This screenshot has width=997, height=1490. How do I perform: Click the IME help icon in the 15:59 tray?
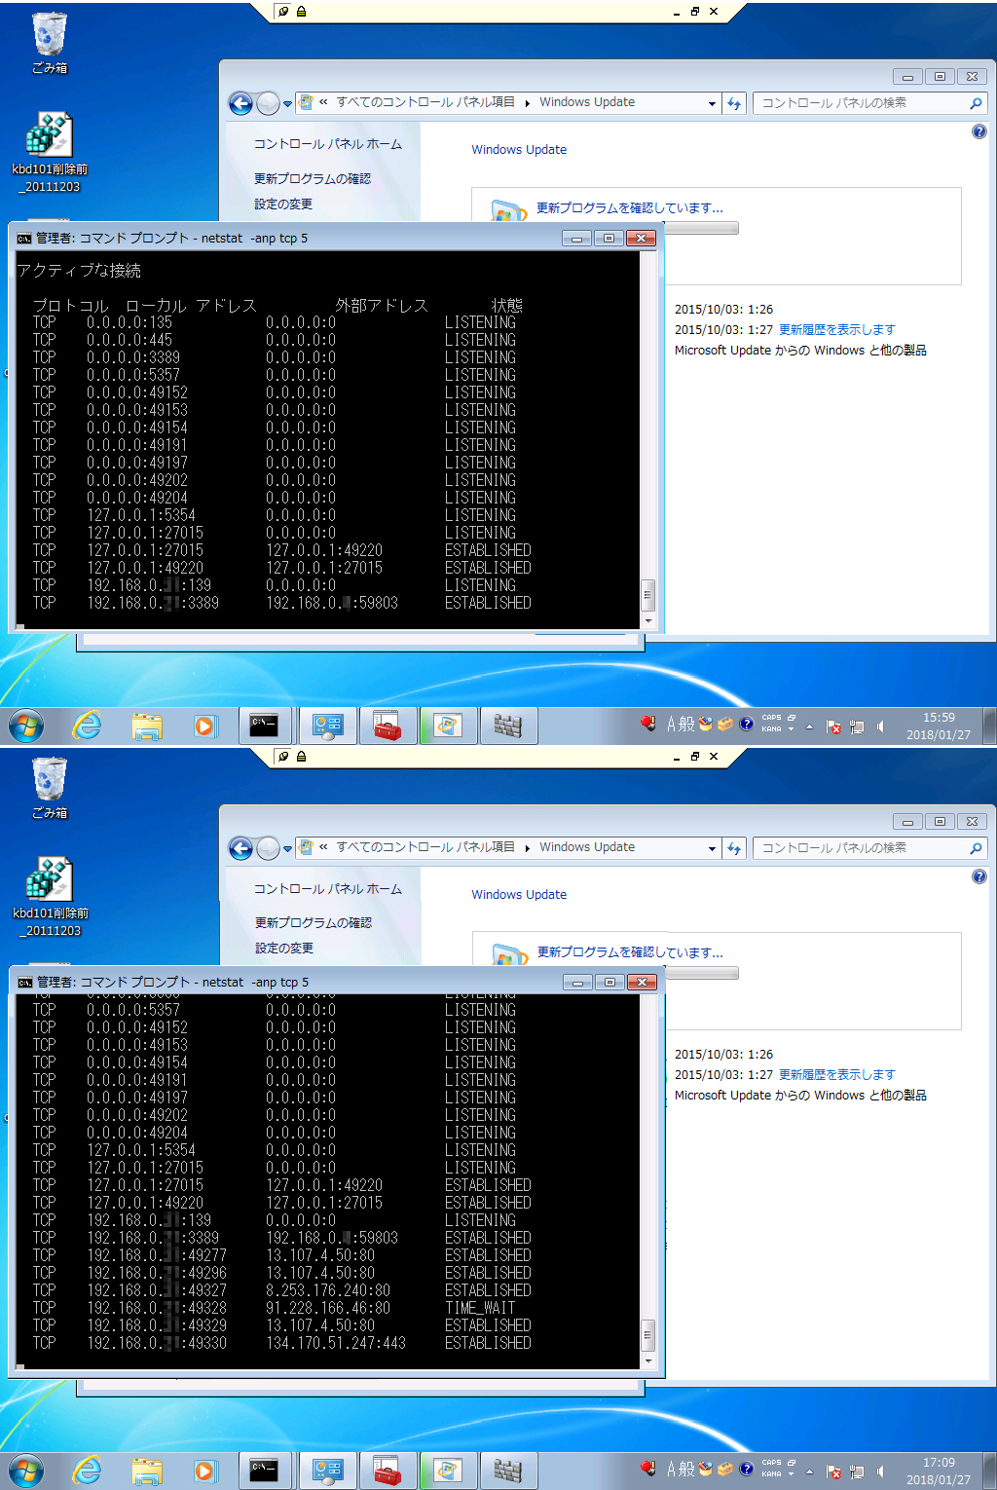tap(746, 724)
